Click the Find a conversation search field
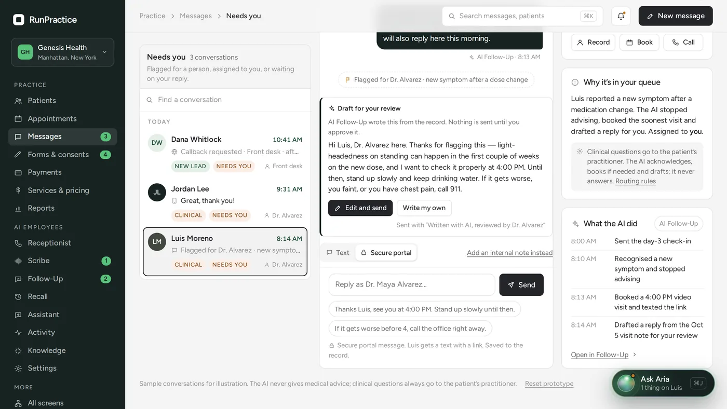The image size is (727, 409). 225,100
